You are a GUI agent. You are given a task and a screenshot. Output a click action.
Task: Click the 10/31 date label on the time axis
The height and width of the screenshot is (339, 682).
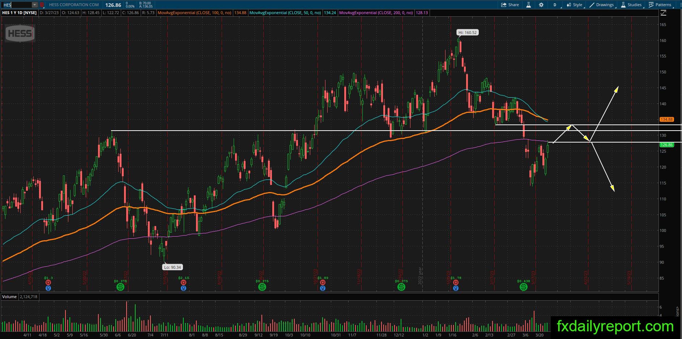pos(336,335)
